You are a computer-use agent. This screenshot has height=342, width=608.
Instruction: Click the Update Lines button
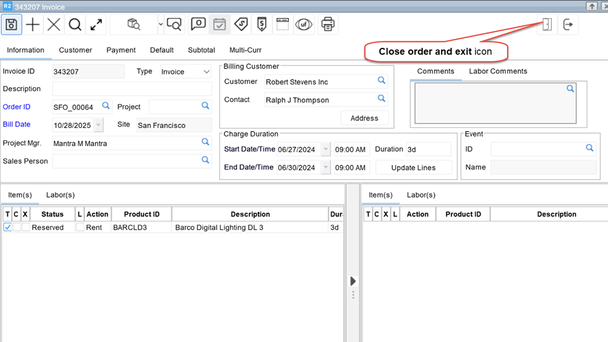(413, 167)
